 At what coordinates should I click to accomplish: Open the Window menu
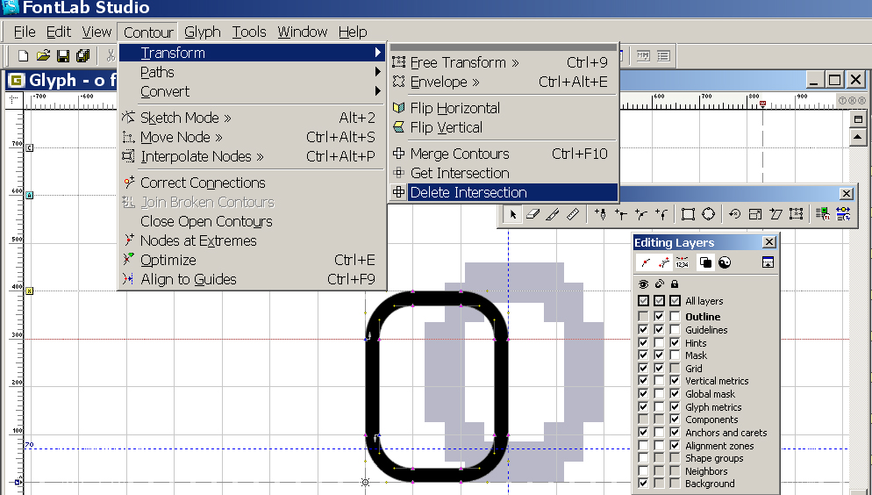[303, 32]
